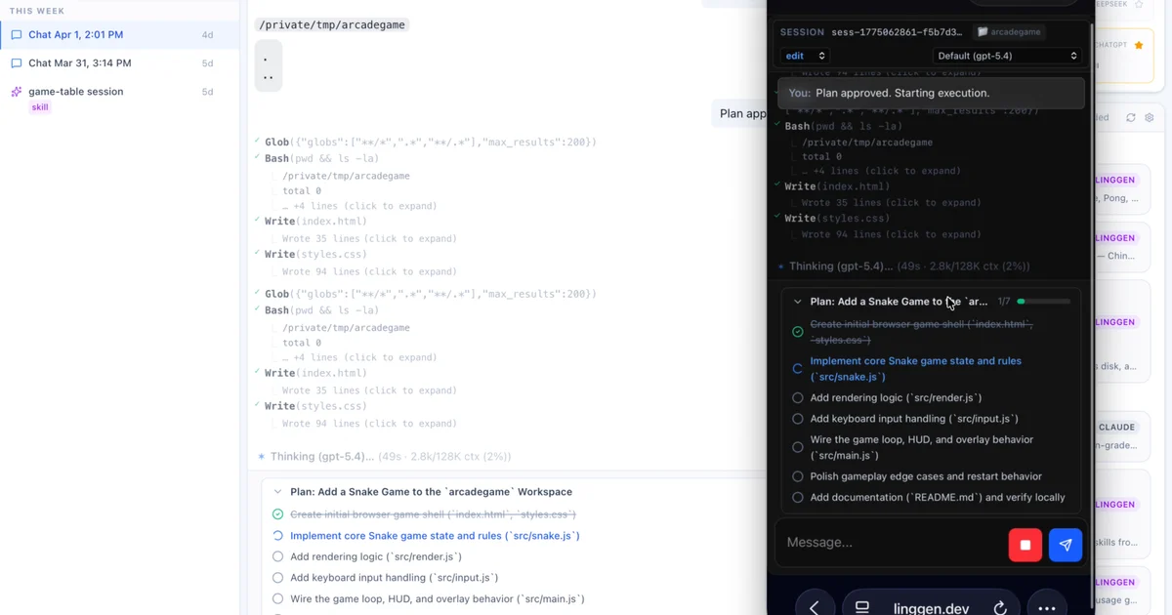Reload the linggen.dev page

(x=1000, y=607)
